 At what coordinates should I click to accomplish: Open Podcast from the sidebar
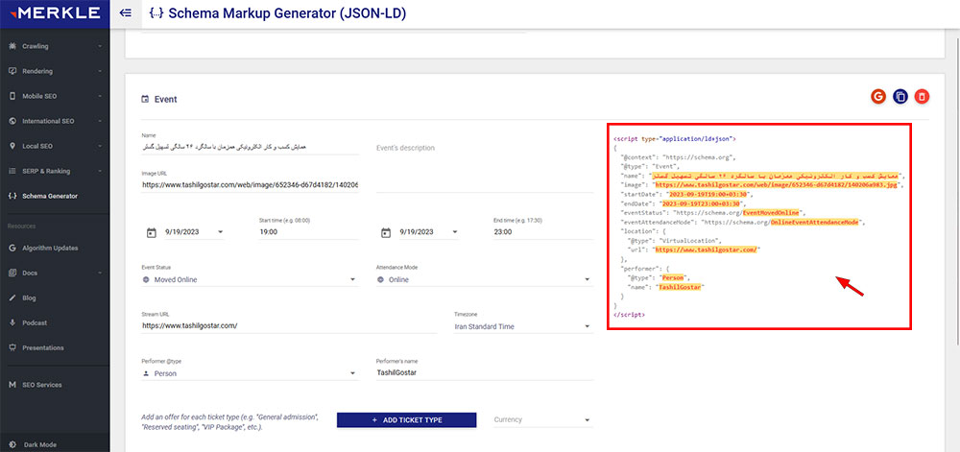(x=55, y=322)
